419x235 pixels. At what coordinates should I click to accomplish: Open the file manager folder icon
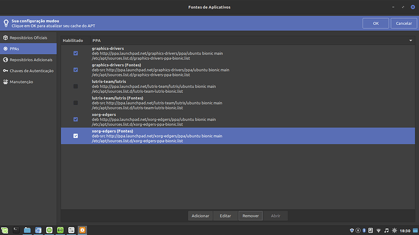27,230
